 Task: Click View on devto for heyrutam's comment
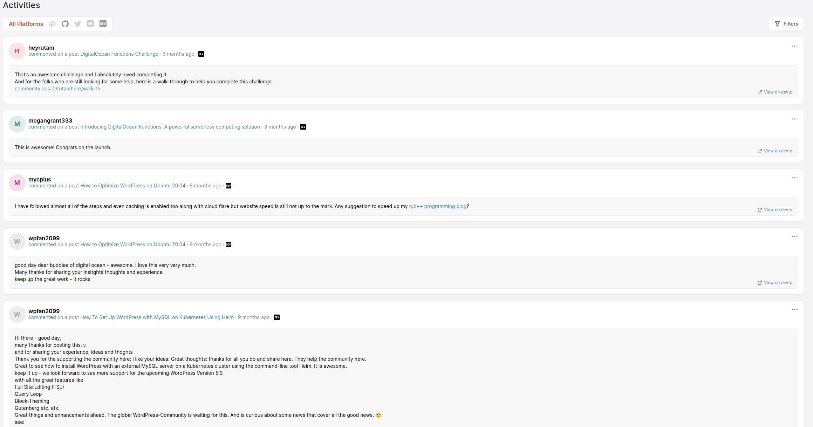coord(775,92)
